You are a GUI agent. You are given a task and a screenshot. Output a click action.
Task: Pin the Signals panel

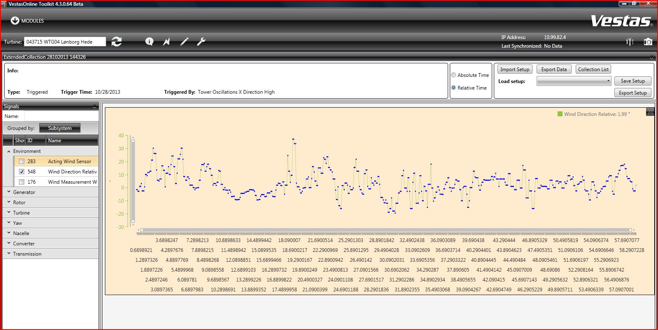(x=94, y=106)
